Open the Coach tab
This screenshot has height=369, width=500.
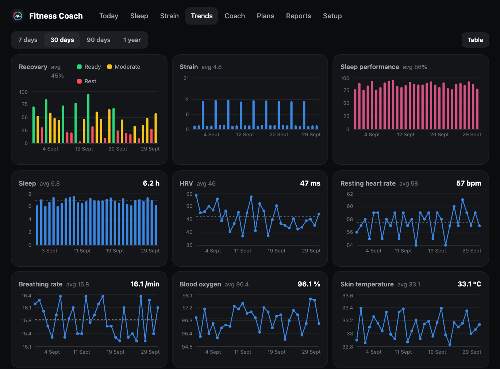235,16
